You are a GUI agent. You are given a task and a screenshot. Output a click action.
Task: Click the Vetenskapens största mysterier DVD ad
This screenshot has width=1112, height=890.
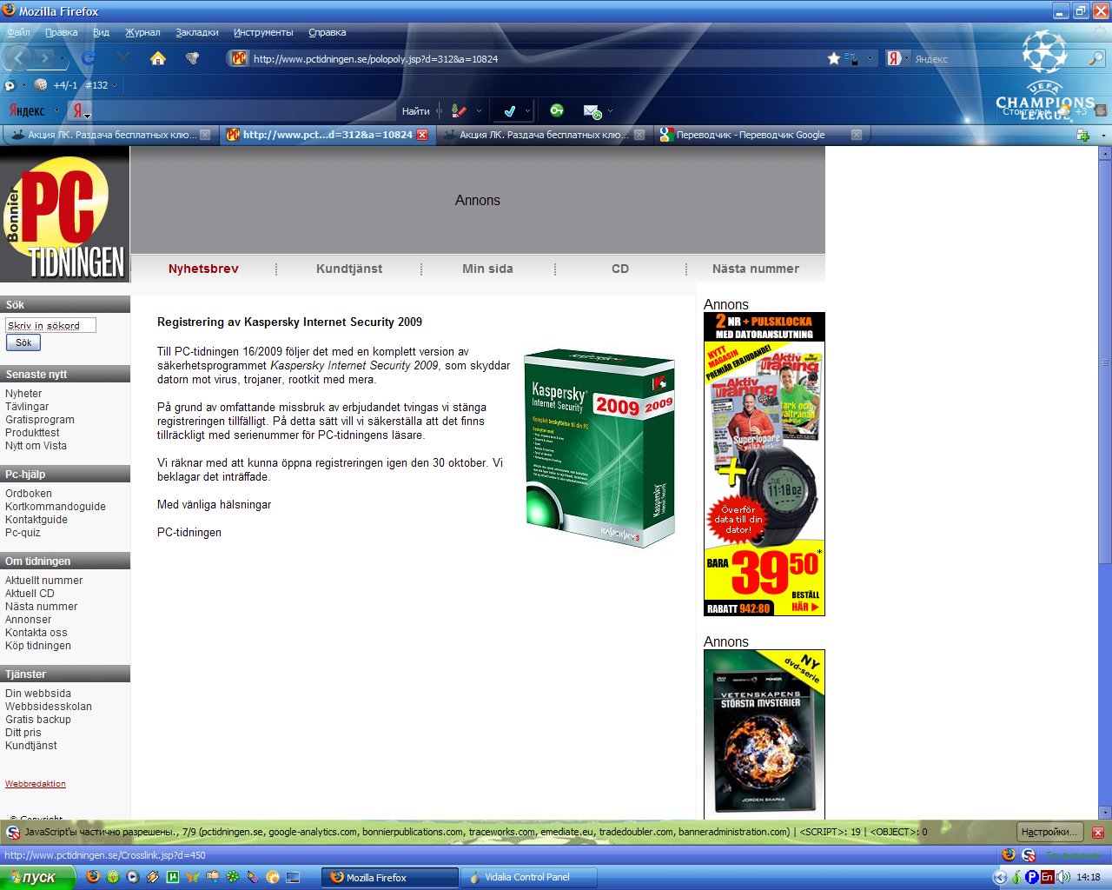[764, 734]
